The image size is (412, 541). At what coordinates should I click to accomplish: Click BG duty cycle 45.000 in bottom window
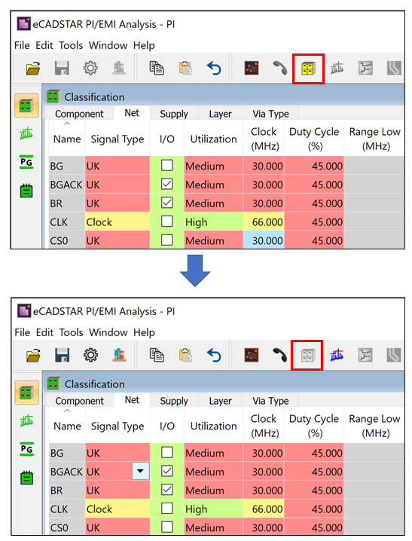314,453
